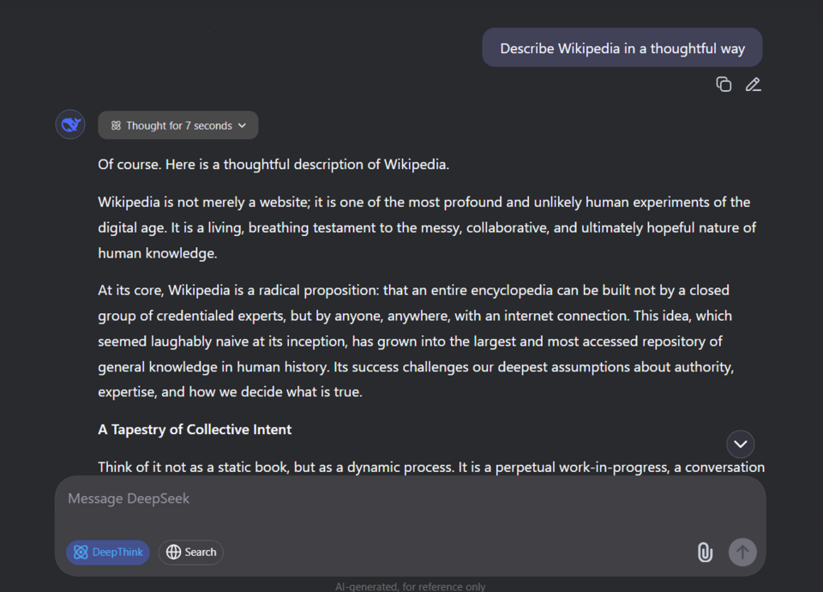Click the globe icon on Search button
The image size is (823, 592).
coord(174,553)
